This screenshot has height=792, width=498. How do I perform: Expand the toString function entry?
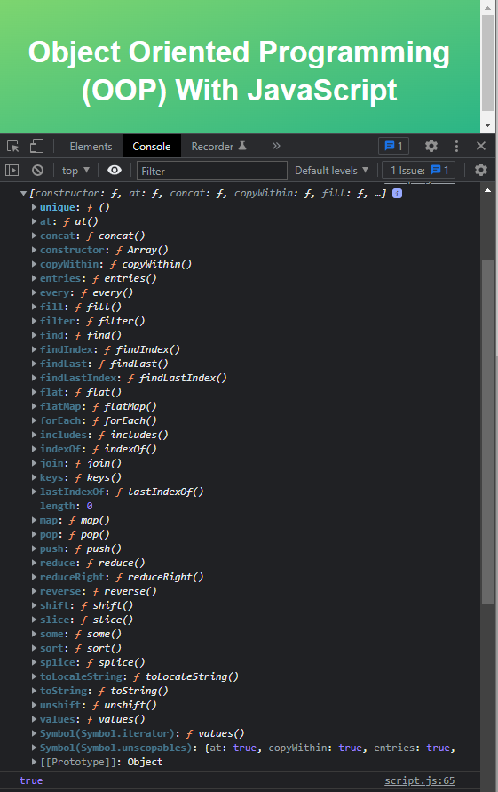click(34, 691)
